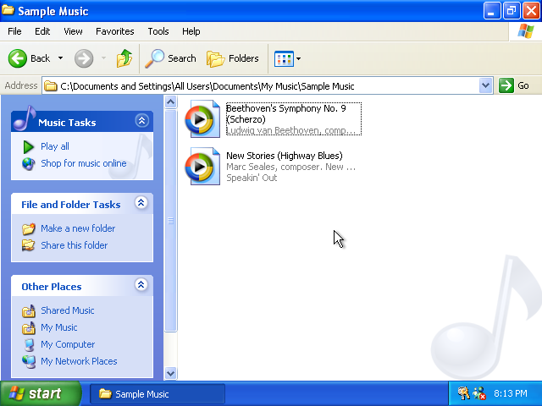This screenshot has width=542, height=406.
Task: Open the Back button history dropdown
Action: [x=60, y=58]
